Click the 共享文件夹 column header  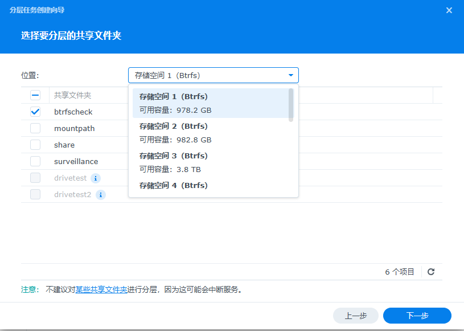[73, 96]
